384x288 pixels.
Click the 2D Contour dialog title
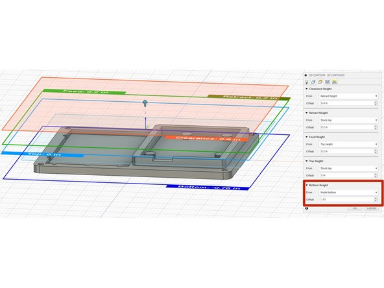[x=327, y=75]
